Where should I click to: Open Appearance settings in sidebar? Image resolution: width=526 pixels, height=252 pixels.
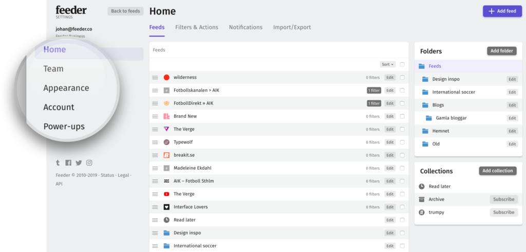click(x=66, y=88)
